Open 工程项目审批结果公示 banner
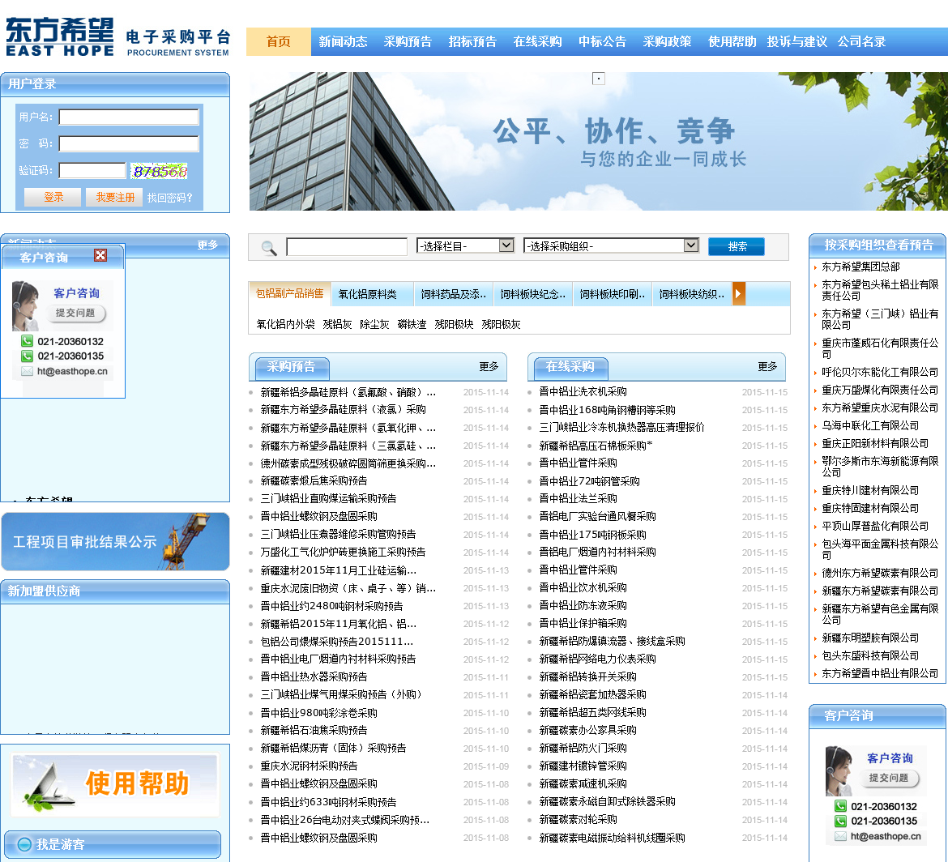 coord(116,542)
